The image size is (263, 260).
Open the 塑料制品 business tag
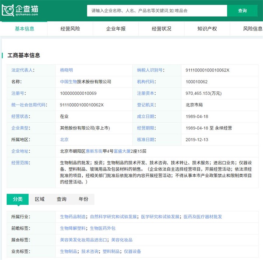tap(111, 251)
